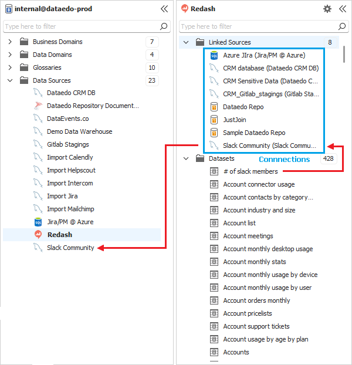Open Account pricelists dataset
The height and width of the screenshot is (365, 352).
248,313
